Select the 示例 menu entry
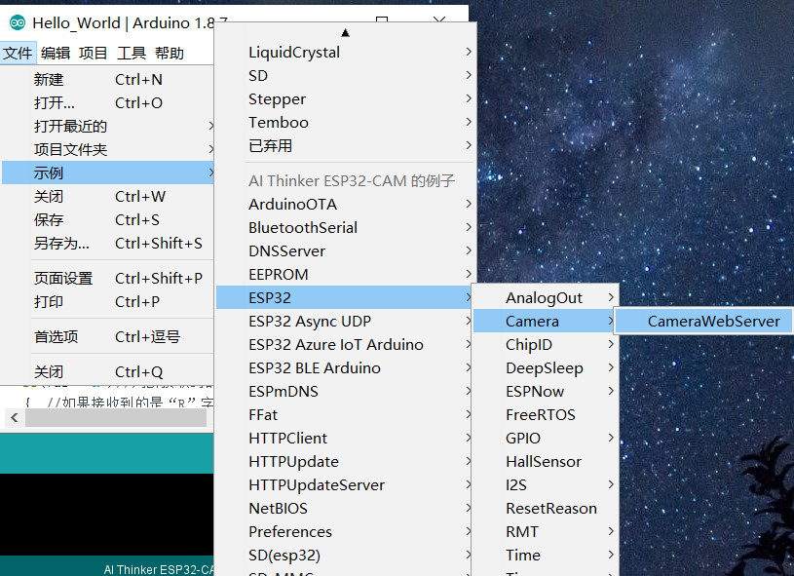The image size is (794, 576). pos(107,173)
